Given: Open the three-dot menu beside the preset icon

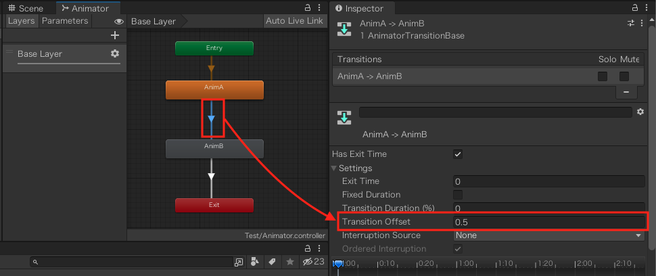Looking at the screenshot, I should pos(642,23).
